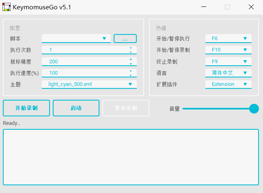Image resolution: width=263 pixels, height=193 pixels.
Task: Increase 执行速度(%) with the up arrow
Action: 131,71
